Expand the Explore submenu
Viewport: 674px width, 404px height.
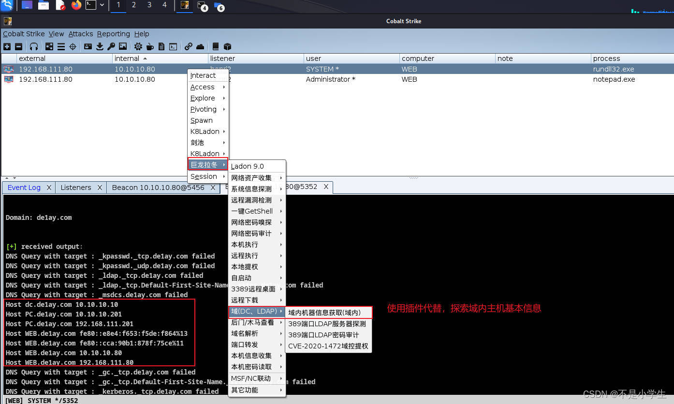(208, 98)
